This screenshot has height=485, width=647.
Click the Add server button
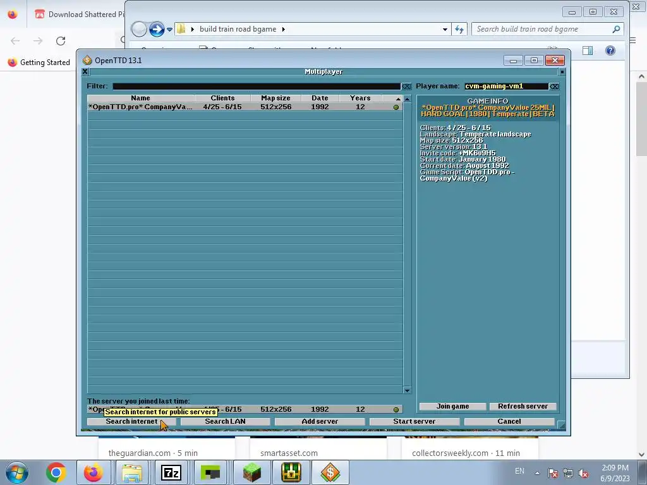[x=320, y=421]
